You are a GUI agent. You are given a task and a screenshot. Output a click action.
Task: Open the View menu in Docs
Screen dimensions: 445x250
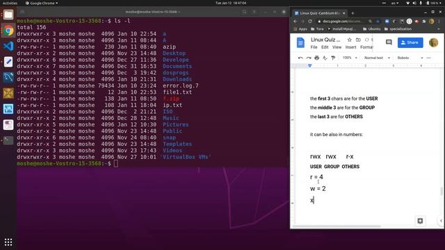coord(337,47)
